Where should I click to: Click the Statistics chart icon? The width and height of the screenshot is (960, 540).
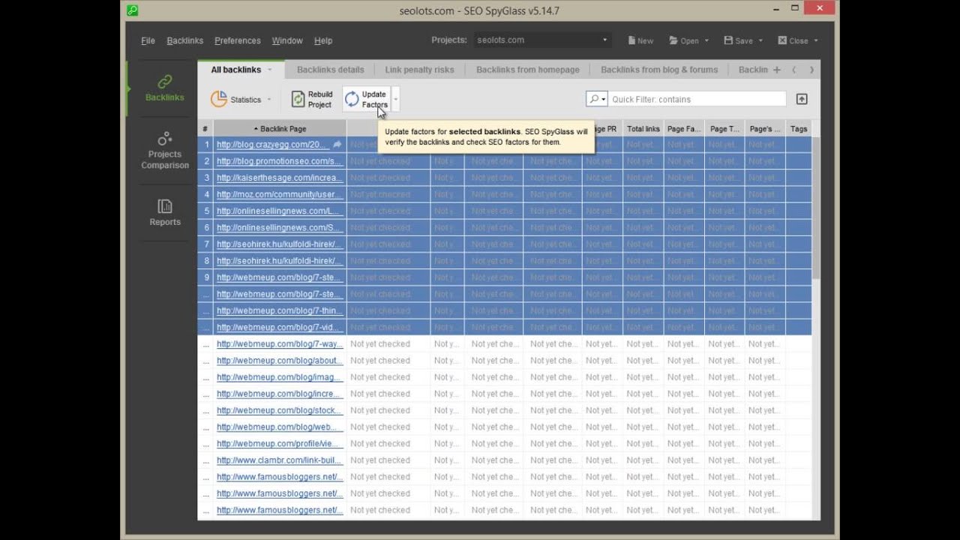(218, 99)
